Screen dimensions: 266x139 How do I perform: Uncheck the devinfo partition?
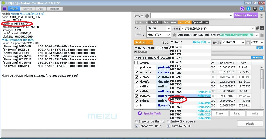(137, 82)
